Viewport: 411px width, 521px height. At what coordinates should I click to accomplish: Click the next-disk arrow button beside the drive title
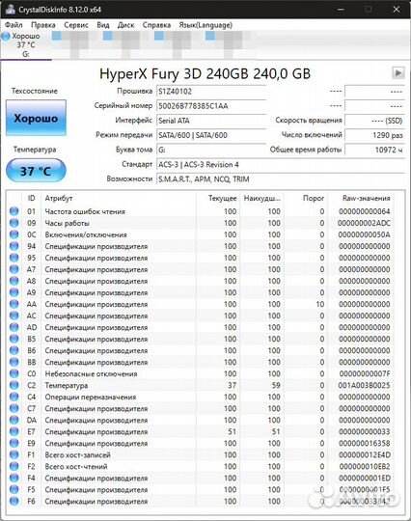398,72
